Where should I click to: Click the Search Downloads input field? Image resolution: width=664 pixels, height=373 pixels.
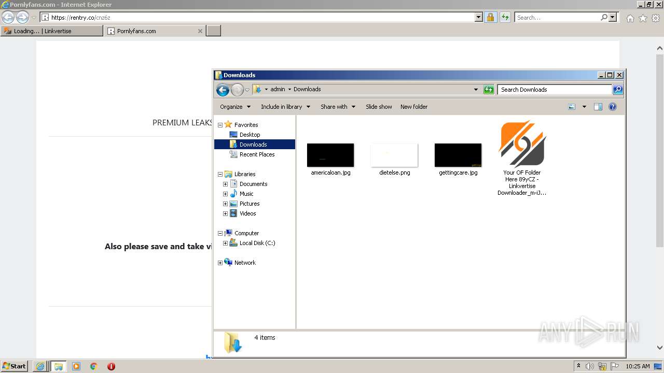tap(554, 90)
